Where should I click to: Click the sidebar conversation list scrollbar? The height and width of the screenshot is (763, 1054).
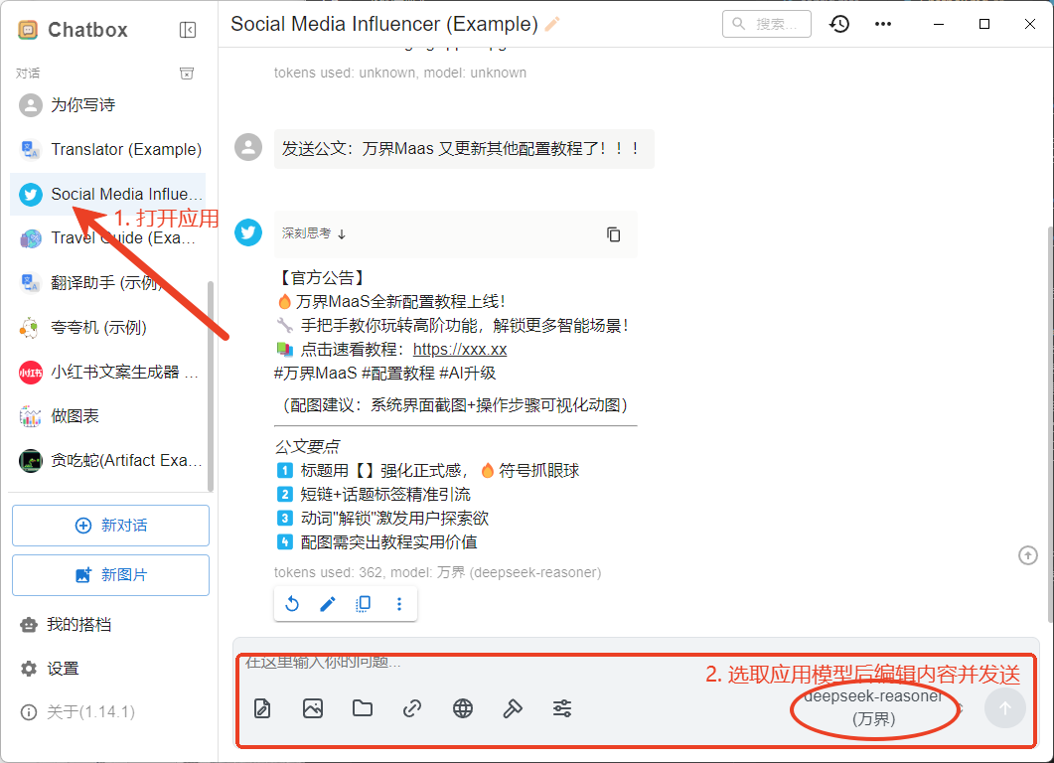[x=210, y=387]
